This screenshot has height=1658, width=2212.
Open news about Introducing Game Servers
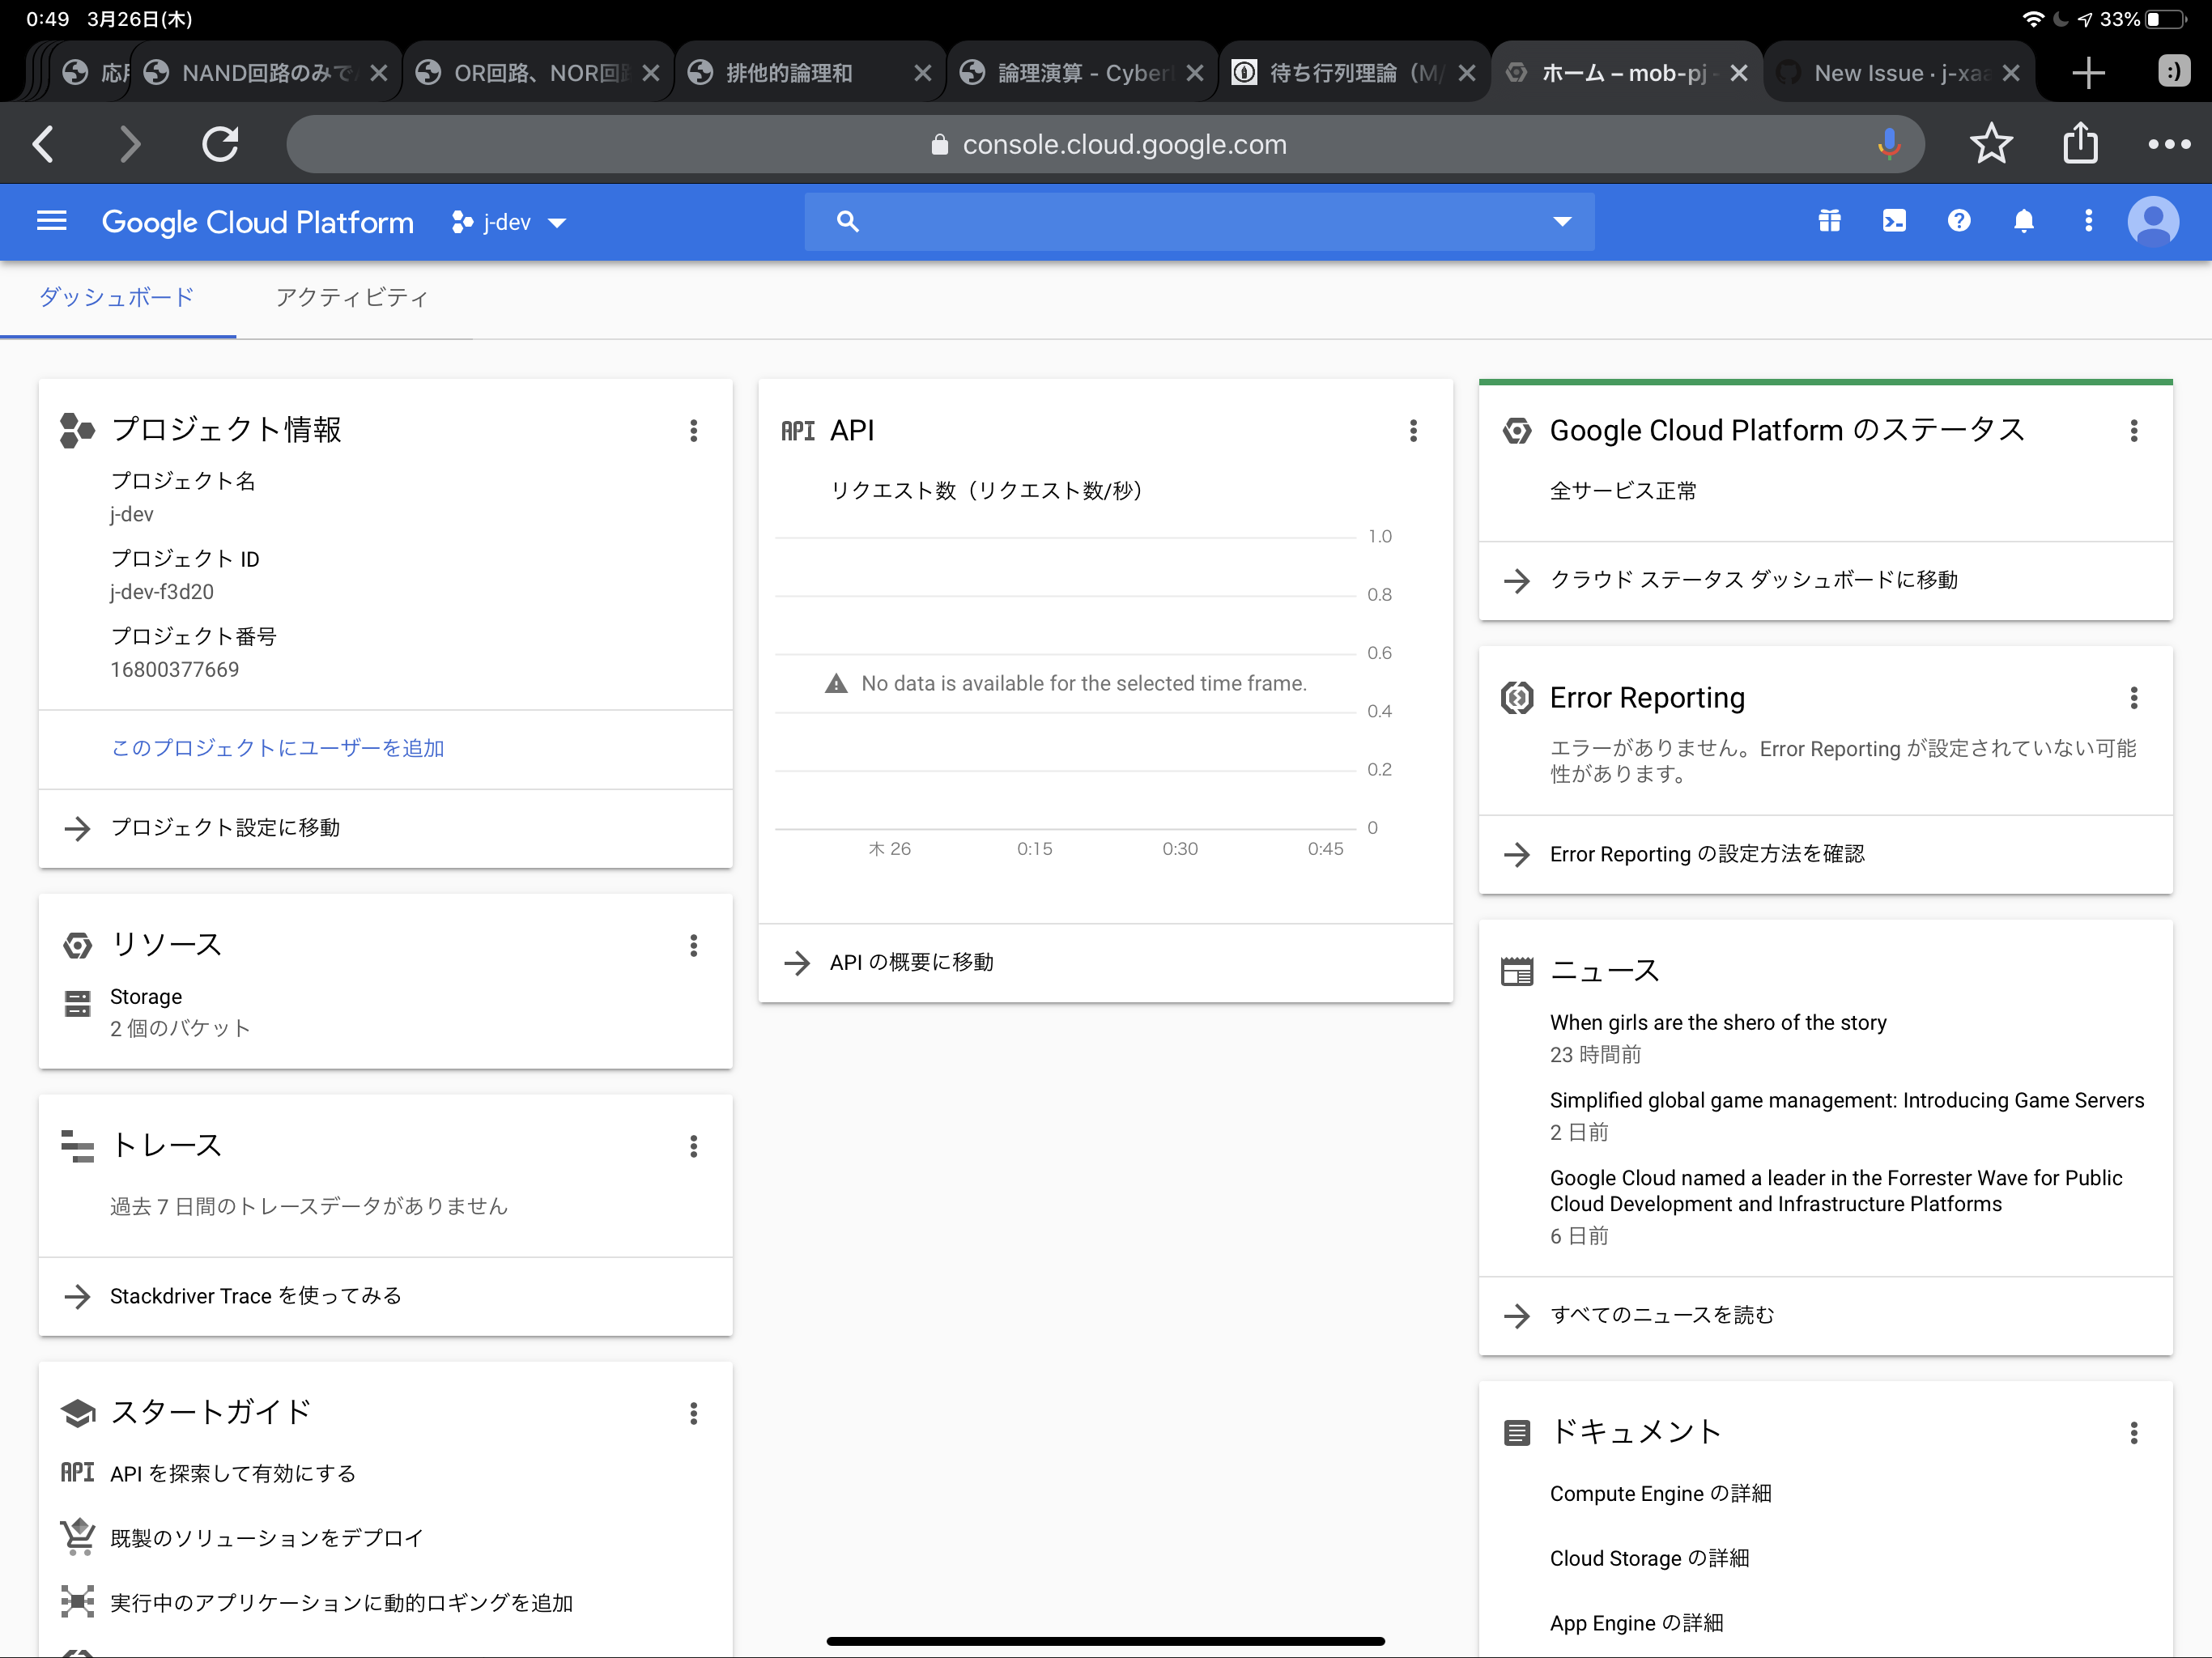coord(1847,1100)
